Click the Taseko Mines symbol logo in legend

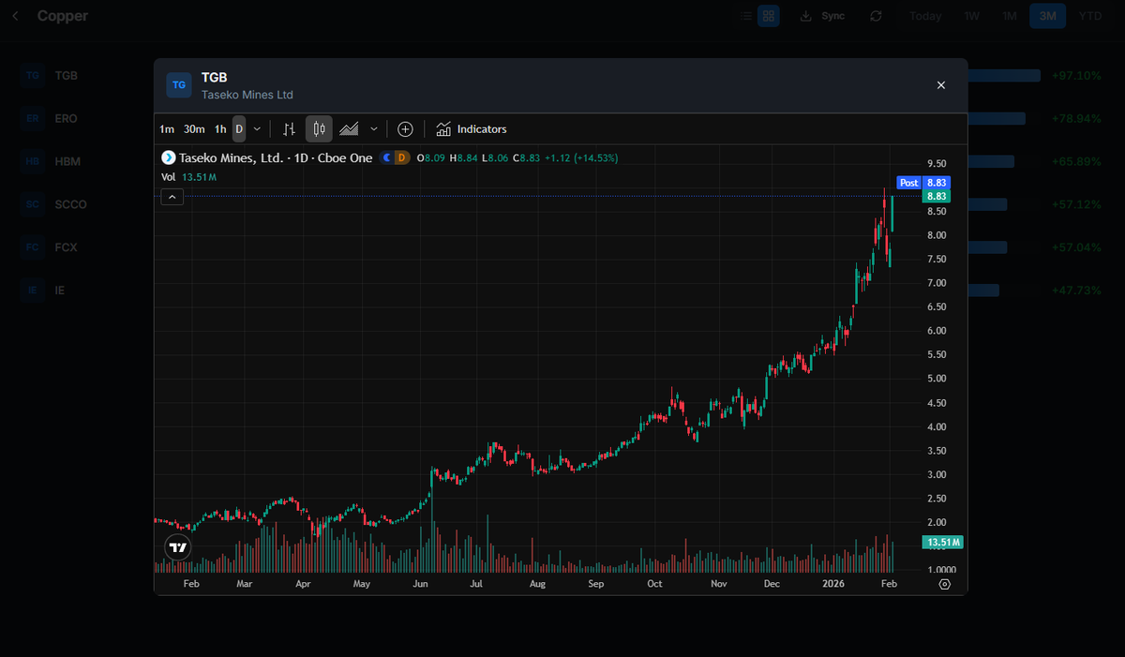click(169, 158)
